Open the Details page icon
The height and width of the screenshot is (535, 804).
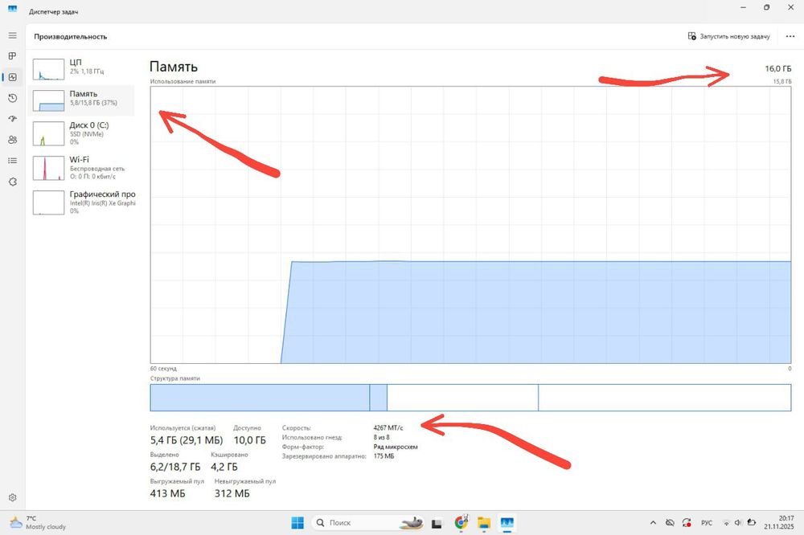click(x=12, y=161)
